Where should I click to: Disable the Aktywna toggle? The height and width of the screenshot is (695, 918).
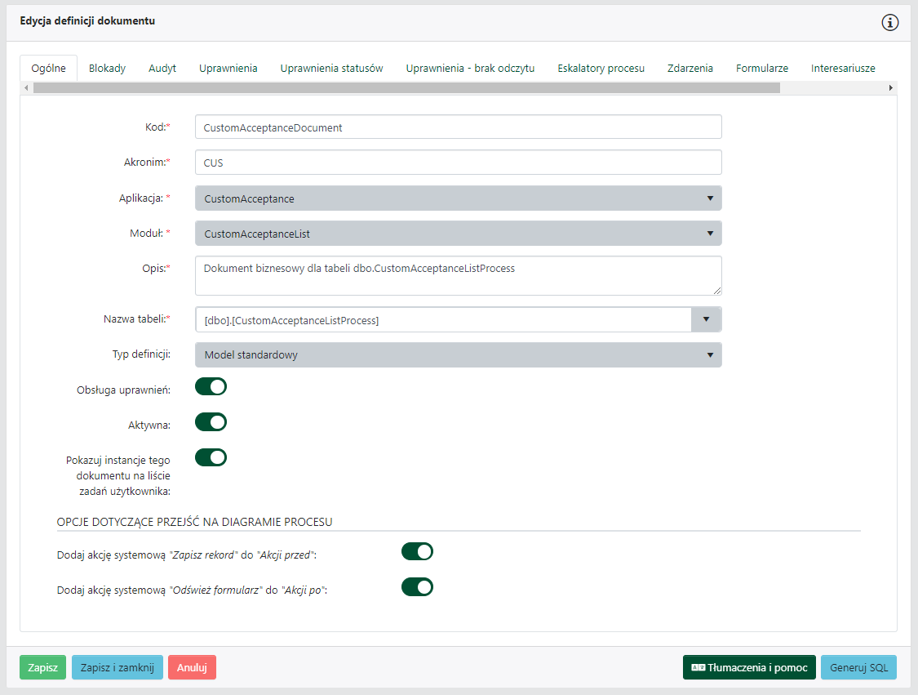click(x=211, y=422)
